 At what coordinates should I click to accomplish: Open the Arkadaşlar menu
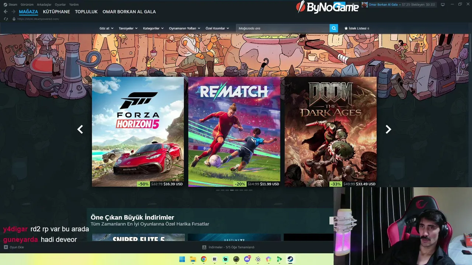tap(44, 4)
